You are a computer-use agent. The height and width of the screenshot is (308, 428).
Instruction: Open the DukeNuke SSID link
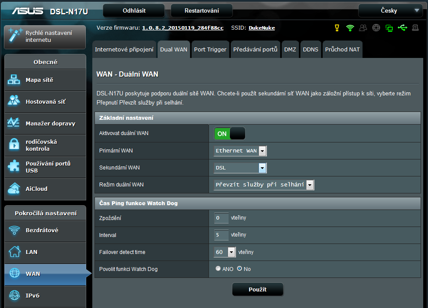point(262,28)
